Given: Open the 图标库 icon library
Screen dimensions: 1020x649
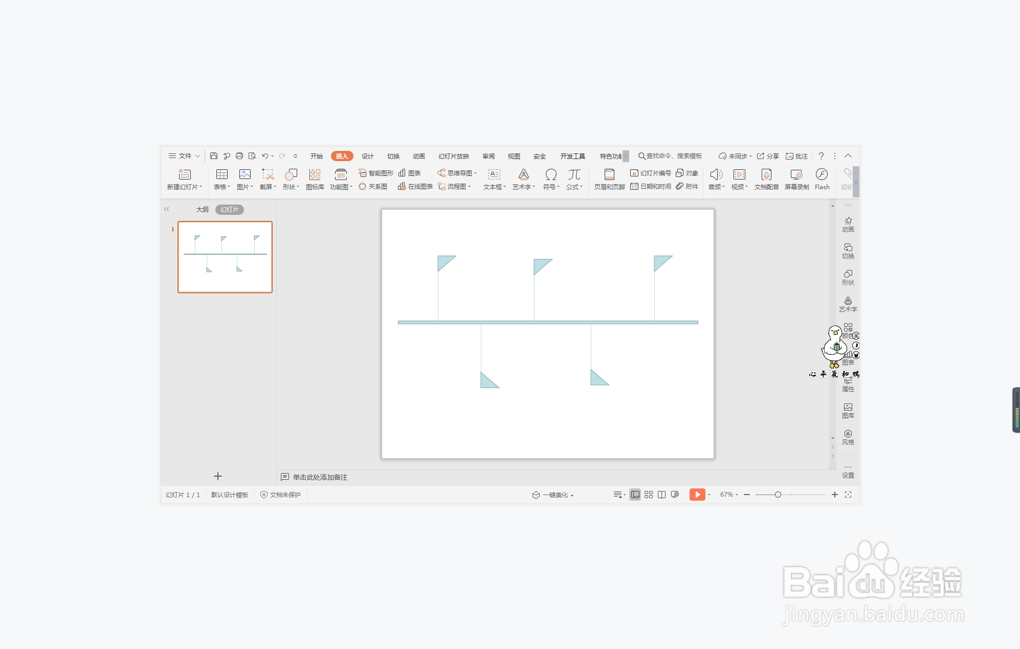Looking at the screenshot, I should [315, 178].
